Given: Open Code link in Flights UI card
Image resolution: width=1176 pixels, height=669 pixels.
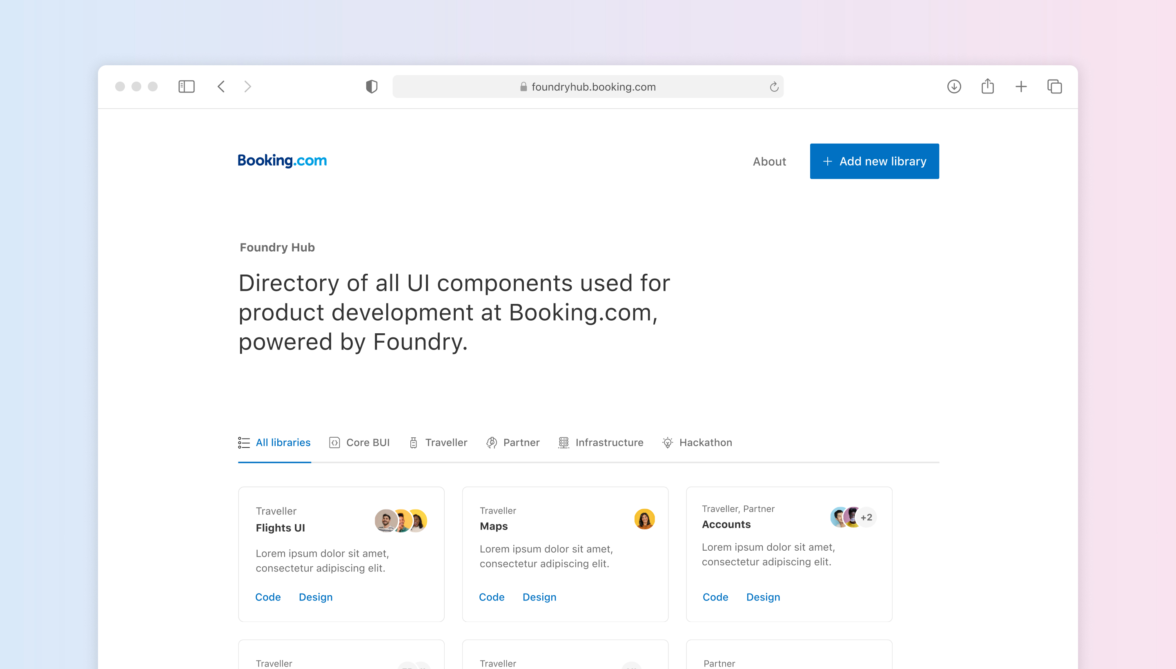Looking at the screenshot, I should click(268, 597).
